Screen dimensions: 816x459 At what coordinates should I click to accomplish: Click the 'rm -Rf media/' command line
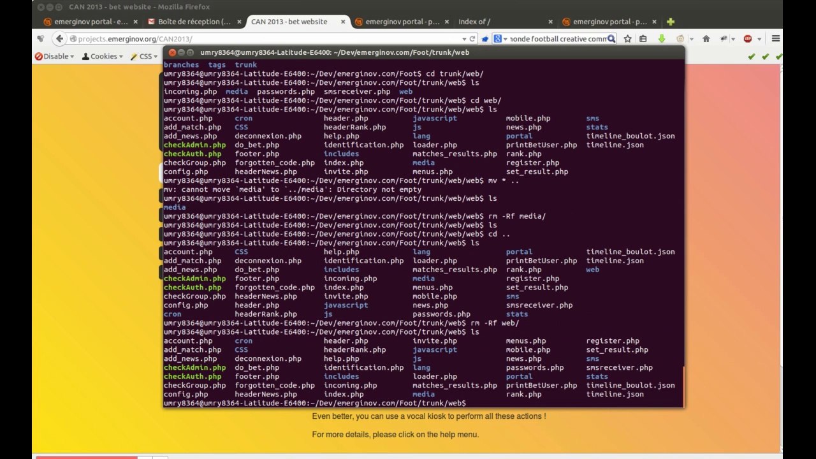[x=354, y=216]
